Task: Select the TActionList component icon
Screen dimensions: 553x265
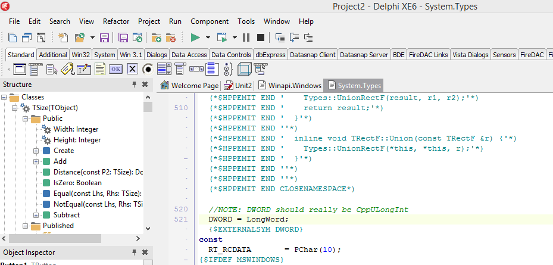Action: click(x=260, y=69)
